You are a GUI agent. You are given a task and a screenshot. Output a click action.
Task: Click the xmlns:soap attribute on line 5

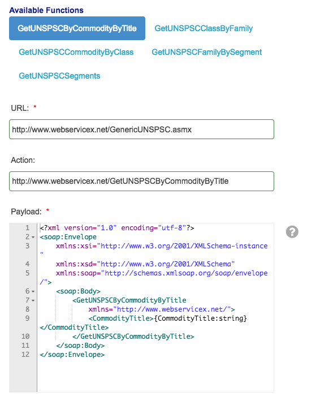[x=162, y=273]
